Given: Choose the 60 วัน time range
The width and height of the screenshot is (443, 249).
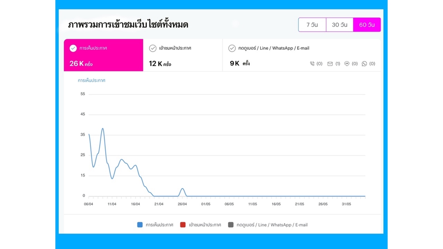Looking at the screenshot, I should coord(367,25).
